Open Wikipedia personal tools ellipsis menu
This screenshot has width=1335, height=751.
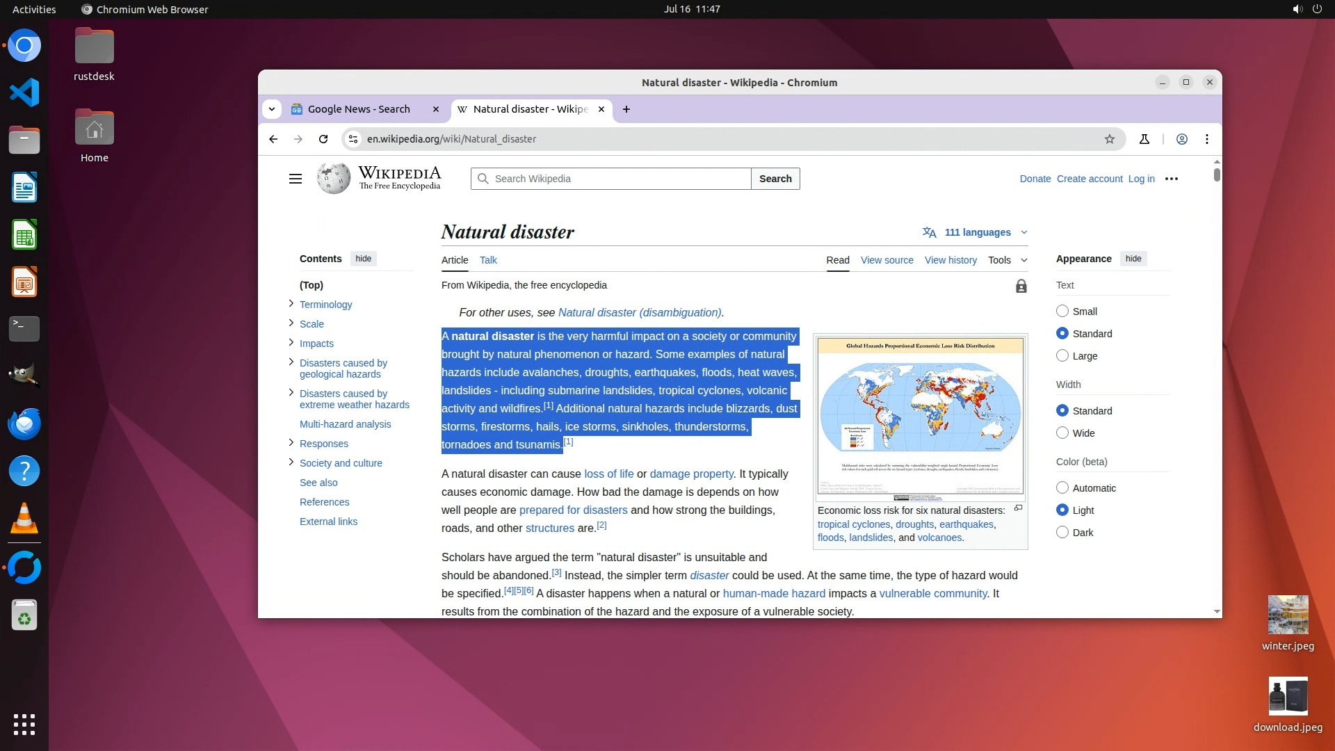click(x=1172, y=179)
